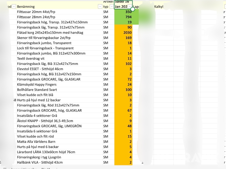Screen dimensions: 226x169
Task: Click the Hallbänk VILA Sitthöjd 43cm cell
Action: 40,162
